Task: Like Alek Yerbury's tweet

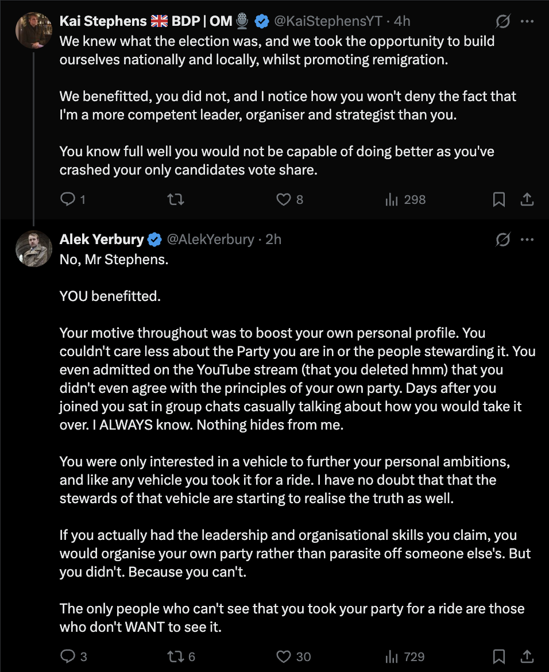Action: (293, 656)
